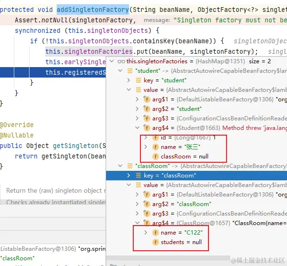The image size is (287, 266).
Task: Click the field icon of name = "张三"
Action: point(155,147)
